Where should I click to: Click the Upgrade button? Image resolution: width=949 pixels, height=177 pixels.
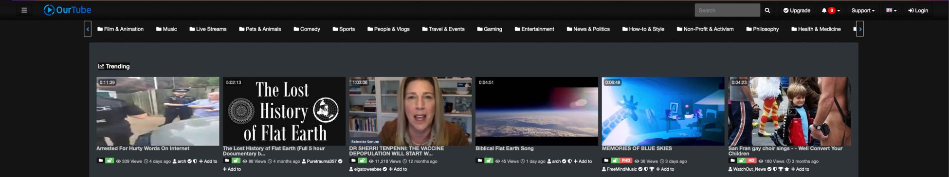coord(797,10)
